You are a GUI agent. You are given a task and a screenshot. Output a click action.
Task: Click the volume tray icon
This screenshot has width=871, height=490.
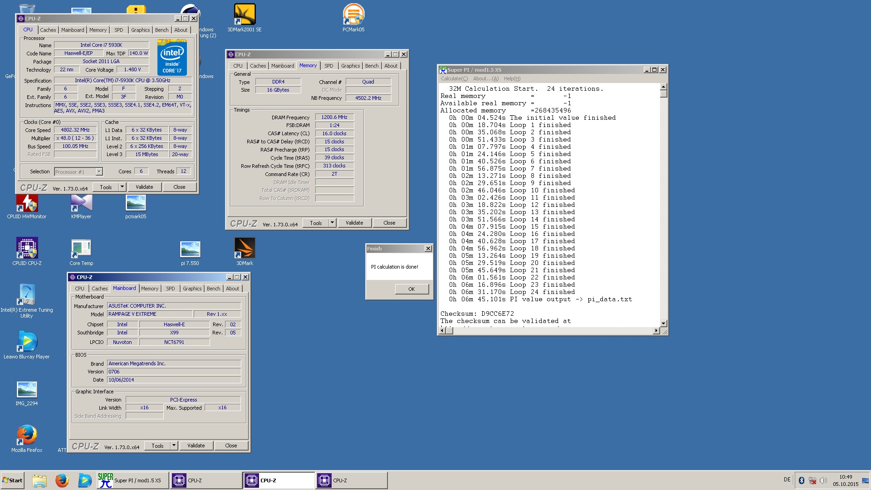(823, 480)
